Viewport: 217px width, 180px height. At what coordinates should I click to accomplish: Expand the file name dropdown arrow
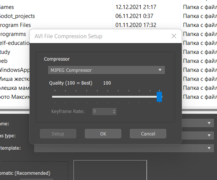point(209,123)
